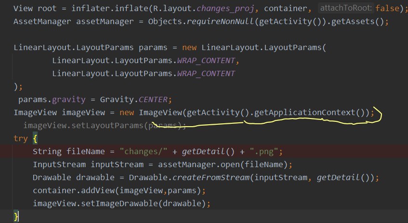Click the attachToRoot parameter hint
408x223 pixels.
tap(345, 8)
